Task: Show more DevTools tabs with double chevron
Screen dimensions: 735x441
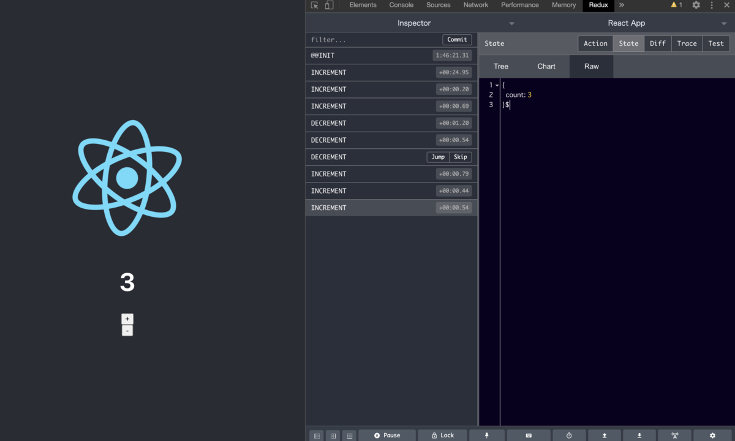Action: [622, 5]
